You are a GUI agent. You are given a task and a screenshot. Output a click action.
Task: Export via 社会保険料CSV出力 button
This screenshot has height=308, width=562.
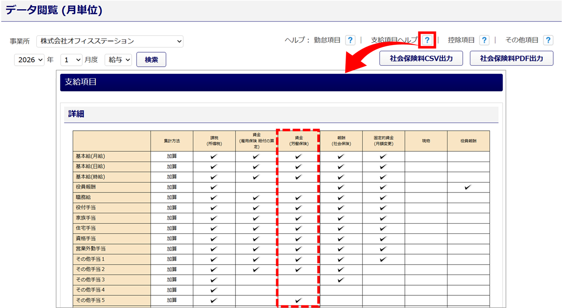(421, 58)
